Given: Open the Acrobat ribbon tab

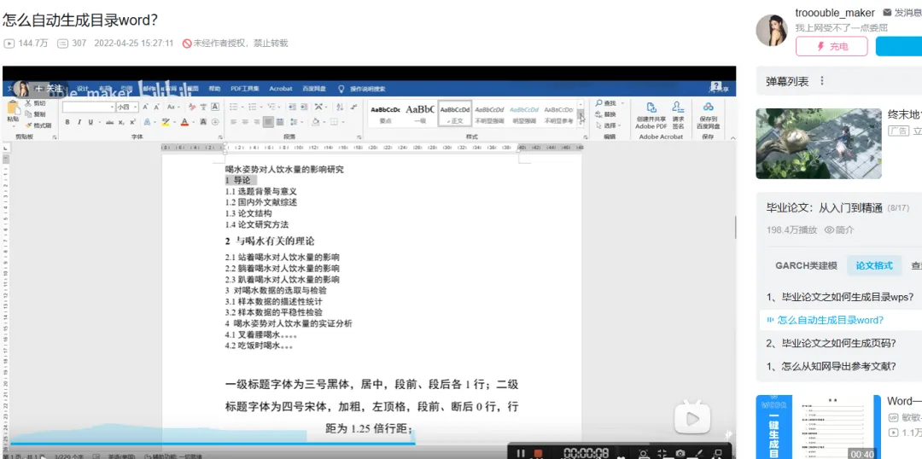Looking at the screenshot, I should point(281,89).
